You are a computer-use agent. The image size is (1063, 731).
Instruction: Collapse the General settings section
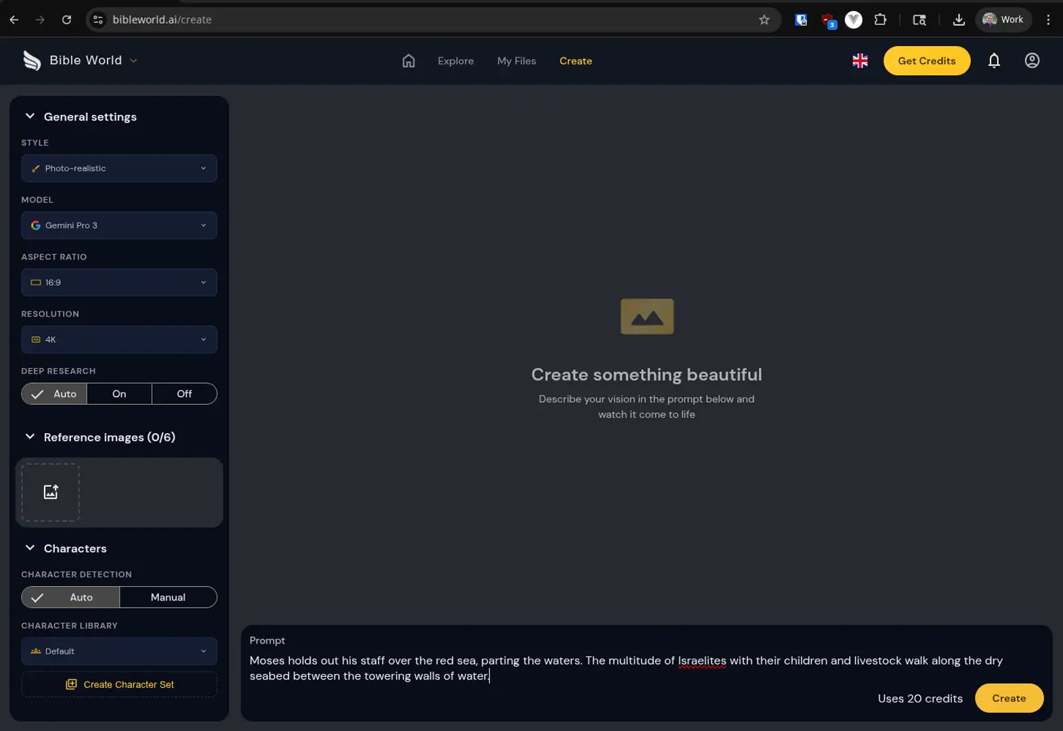(30, 116)
